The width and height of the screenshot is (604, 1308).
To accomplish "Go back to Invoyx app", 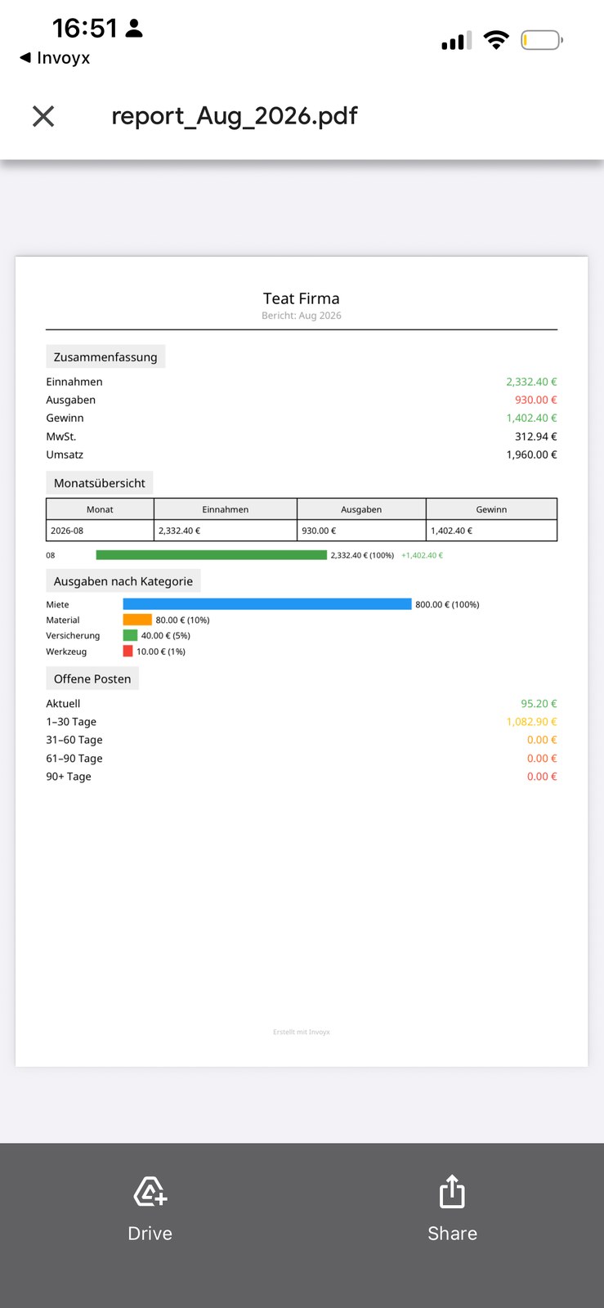I will (x=55, y=58).
